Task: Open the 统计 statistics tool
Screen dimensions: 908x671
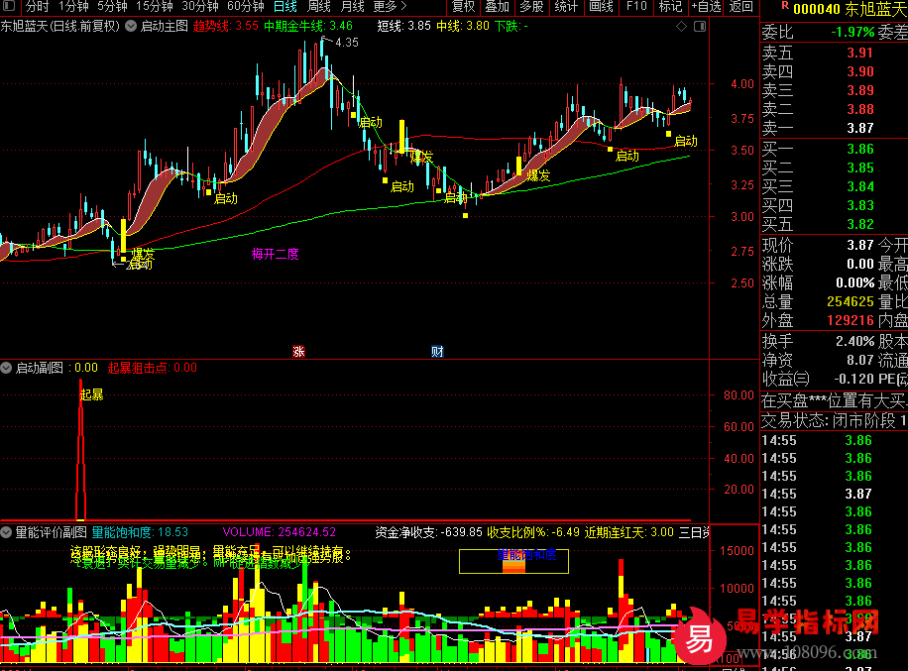Action: (x=566, y=7)
